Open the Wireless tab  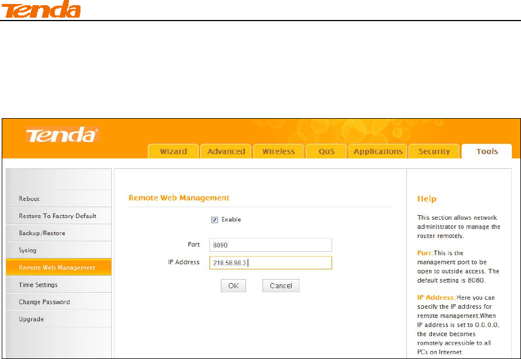[278, 151]
